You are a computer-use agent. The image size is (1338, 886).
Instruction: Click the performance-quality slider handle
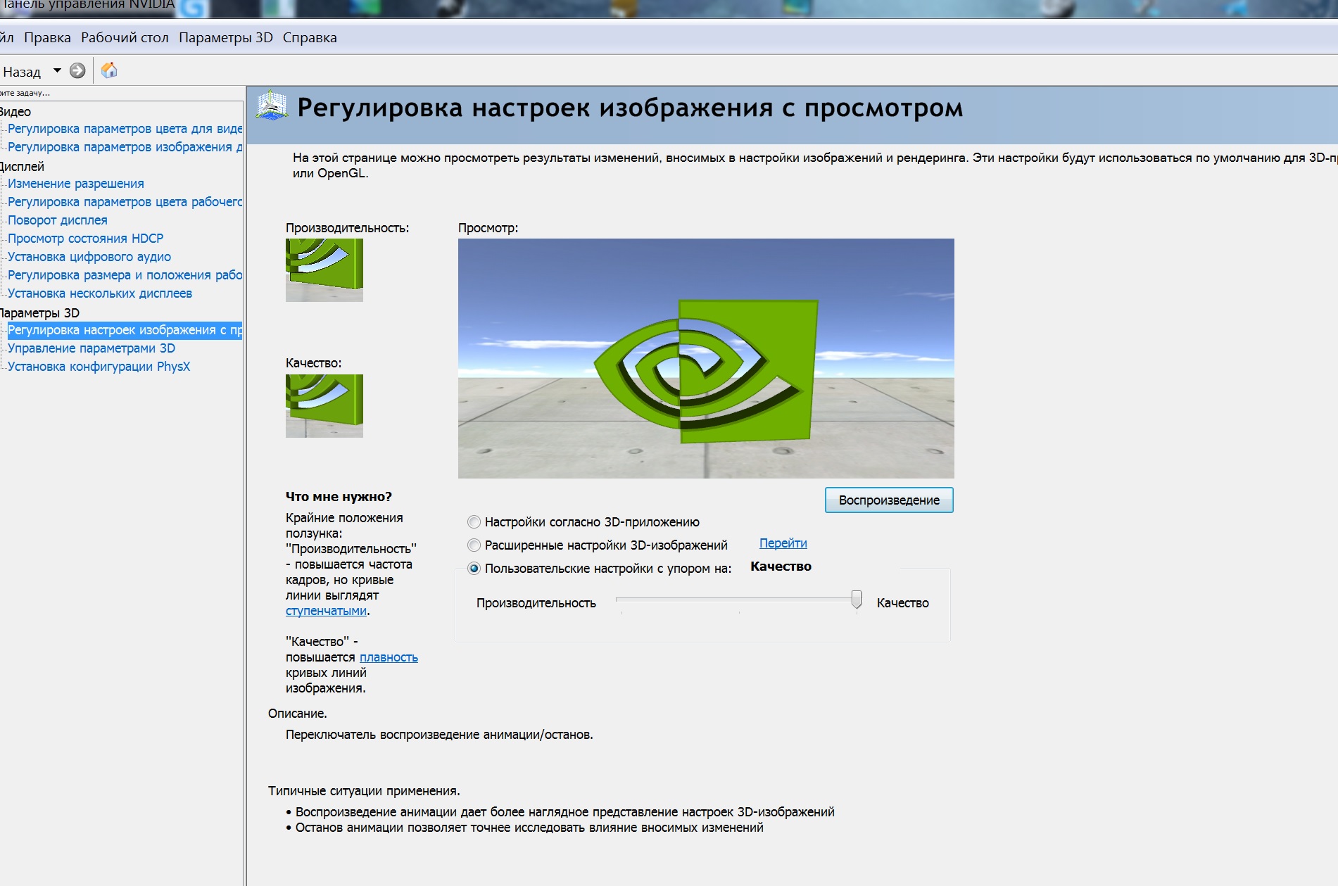coord(857,600)
